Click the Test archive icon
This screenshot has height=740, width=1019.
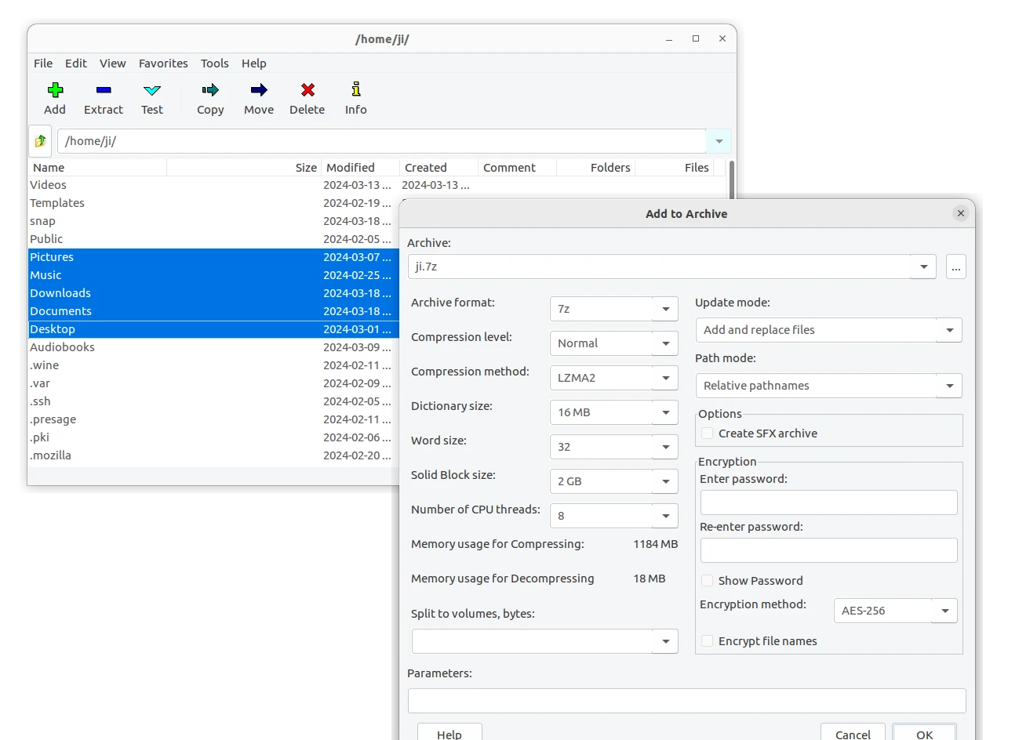tap(152, 89)
